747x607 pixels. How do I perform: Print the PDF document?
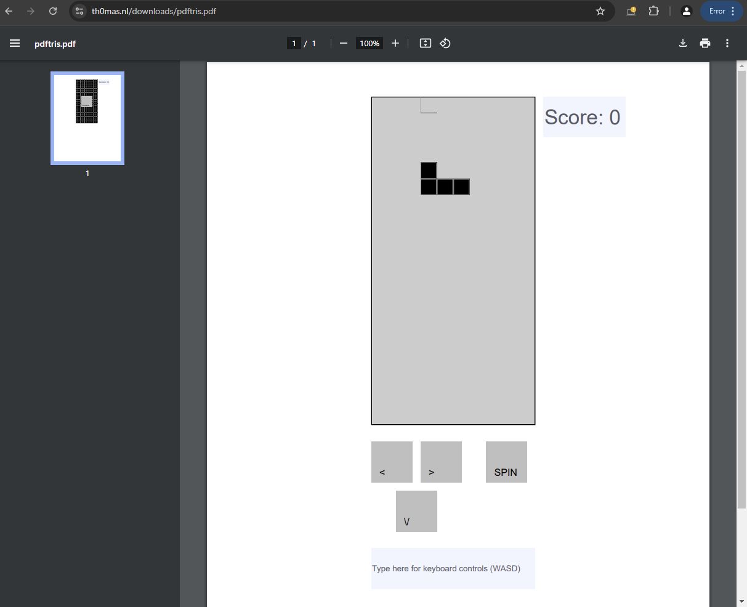coord(705,43)
